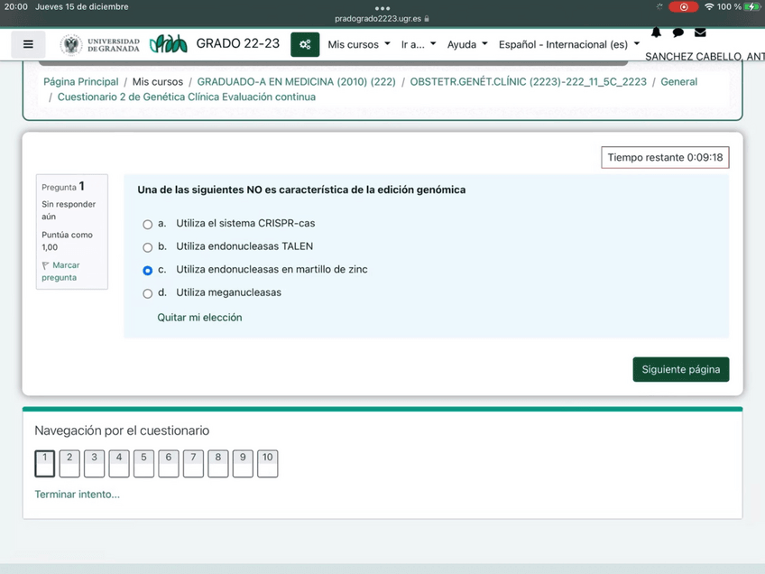The image size is (765, 574).
Task: Jump to question 6 in quiz navigation
Action: pos(169,463)
